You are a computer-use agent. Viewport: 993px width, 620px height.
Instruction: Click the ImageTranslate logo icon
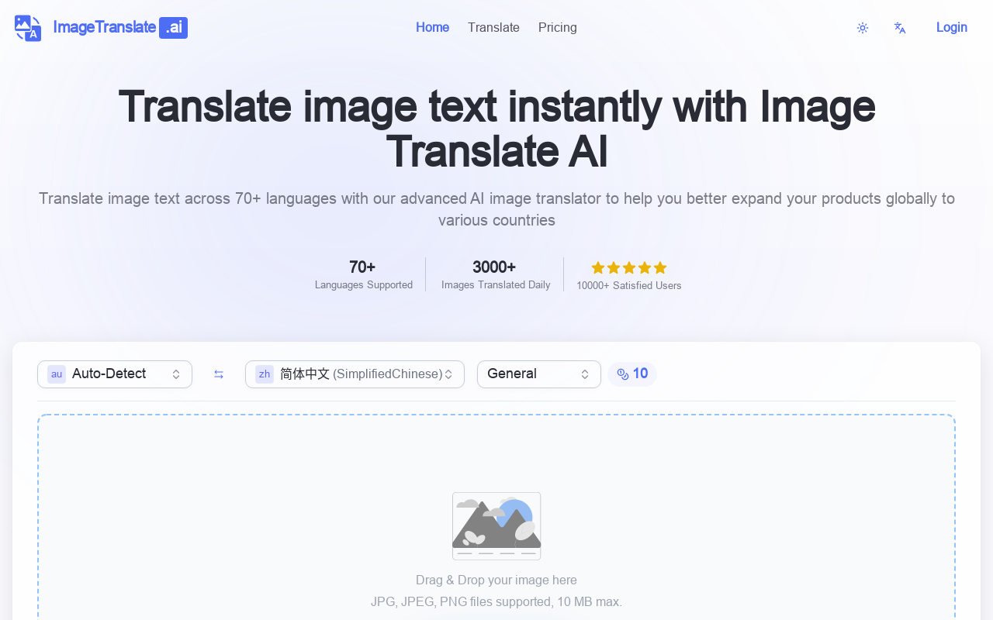click(x=28, y=28)
